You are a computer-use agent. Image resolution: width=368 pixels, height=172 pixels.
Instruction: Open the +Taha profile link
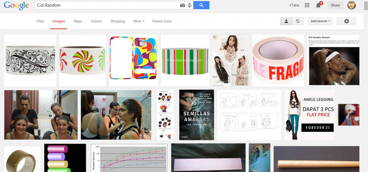tap(294, 5)
